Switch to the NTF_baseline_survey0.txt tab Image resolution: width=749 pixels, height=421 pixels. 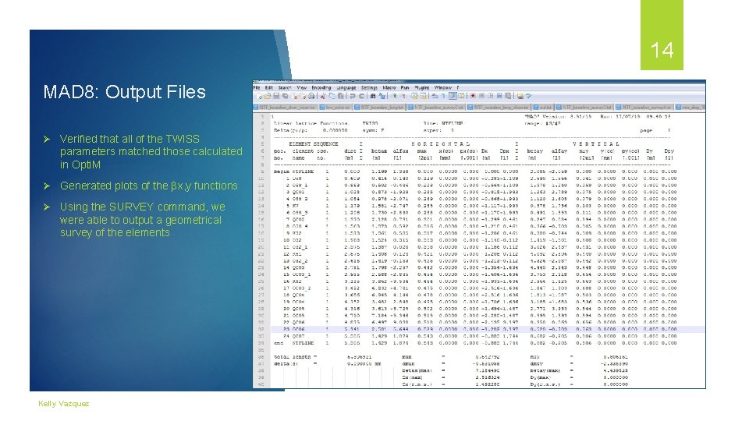tap(435, 108)
